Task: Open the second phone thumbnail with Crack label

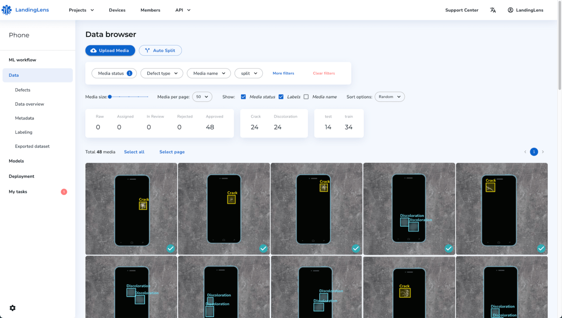Action: (x=224, y=209)
